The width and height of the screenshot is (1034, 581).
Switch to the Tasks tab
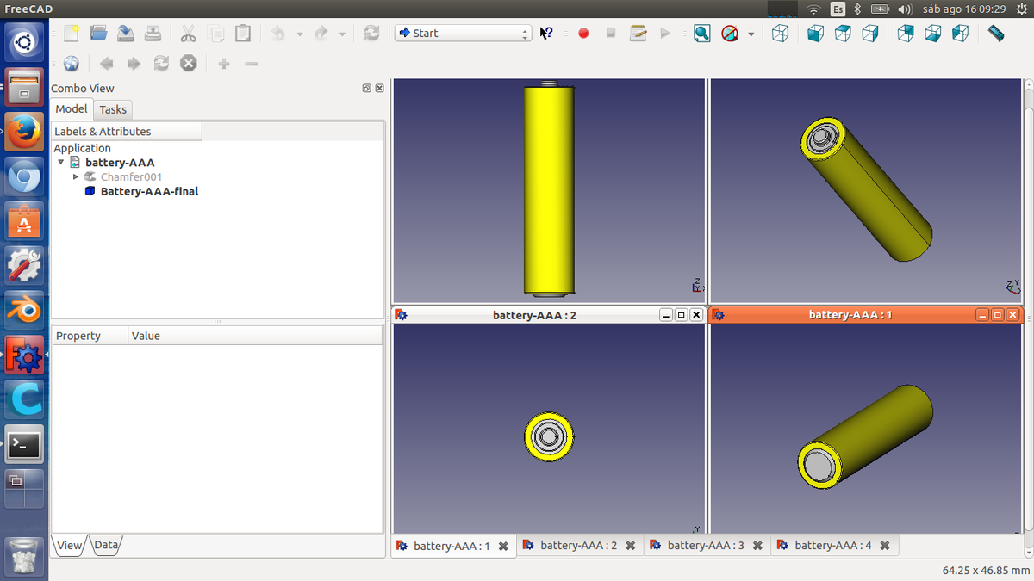[x=113, y=109]
